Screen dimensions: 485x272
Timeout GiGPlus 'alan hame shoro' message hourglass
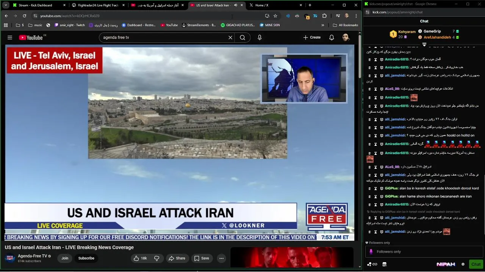(376, 196)
